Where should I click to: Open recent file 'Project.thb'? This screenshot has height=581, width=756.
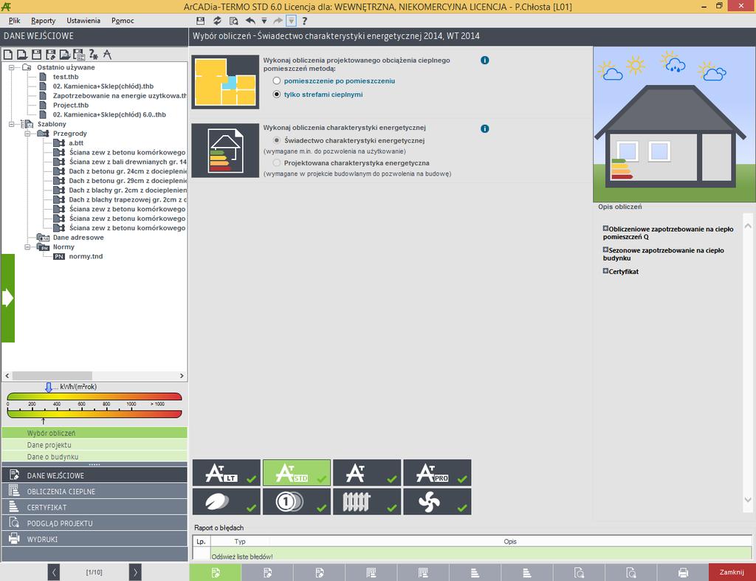(71, 105)
